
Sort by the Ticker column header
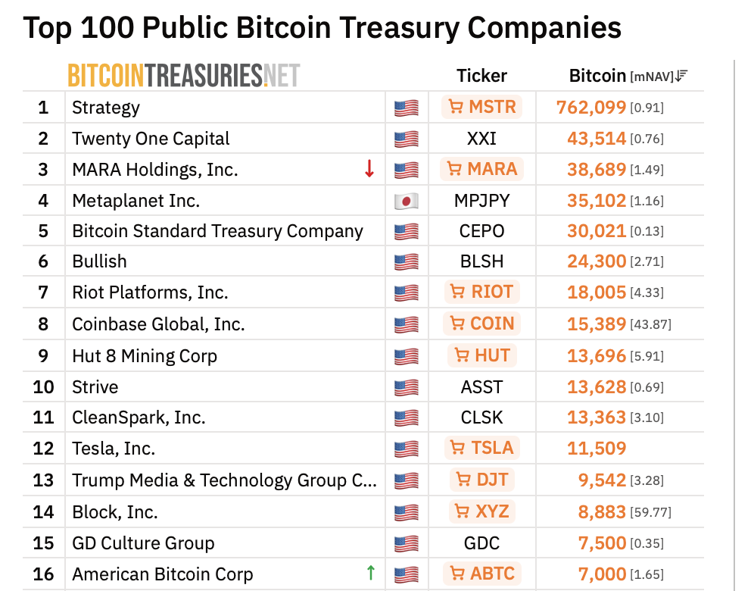(x=481, y=76)
